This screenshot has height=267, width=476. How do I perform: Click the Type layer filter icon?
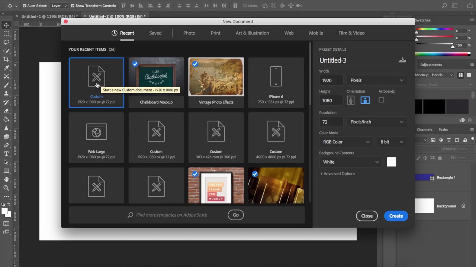pos(449,140)
